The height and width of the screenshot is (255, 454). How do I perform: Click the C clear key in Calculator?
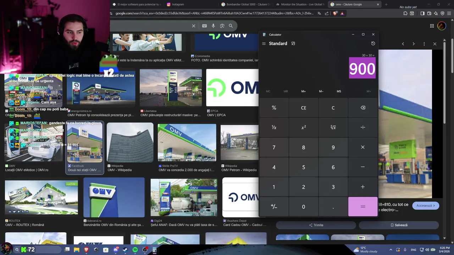click(x=333, y=108)
